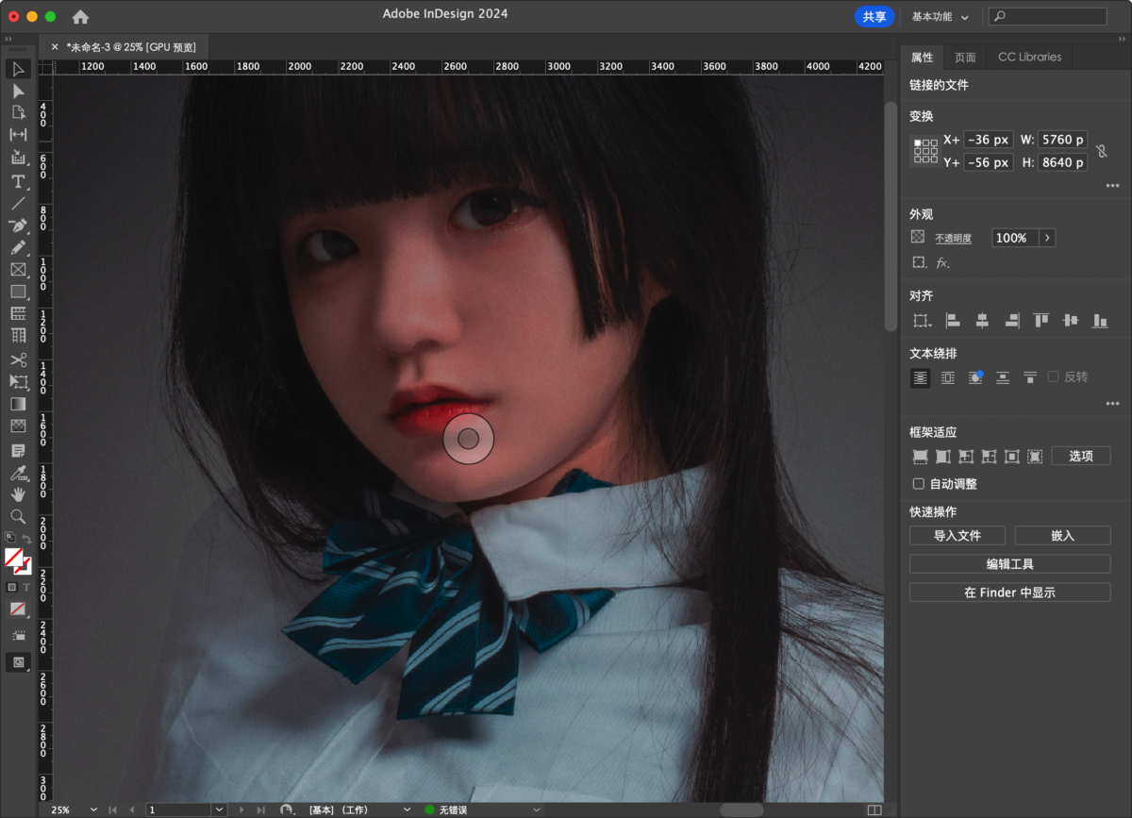Viewport: 1132px width, 818px height.
Task: Open the page number dropdown arrow
Action: pos(219,810)
